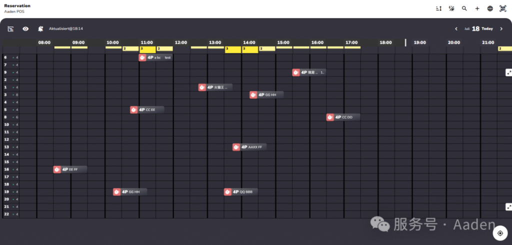Open the QR code scanner icon
Viewport: 512px width, 245px height.
[x=502, y=8]
